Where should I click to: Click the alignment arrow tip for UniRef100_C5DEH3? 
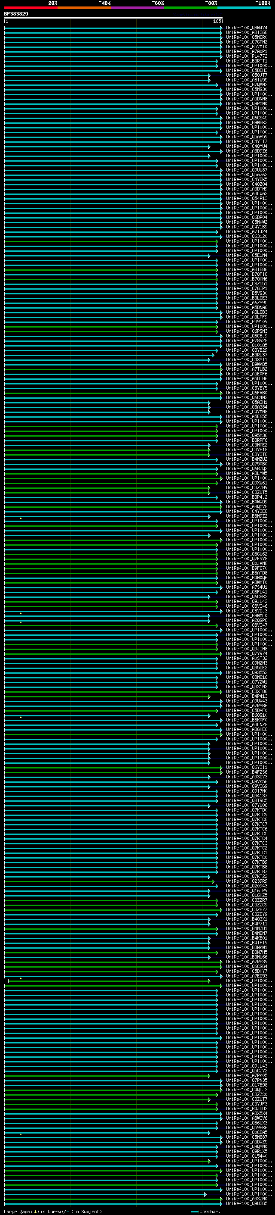click(221, 70)
